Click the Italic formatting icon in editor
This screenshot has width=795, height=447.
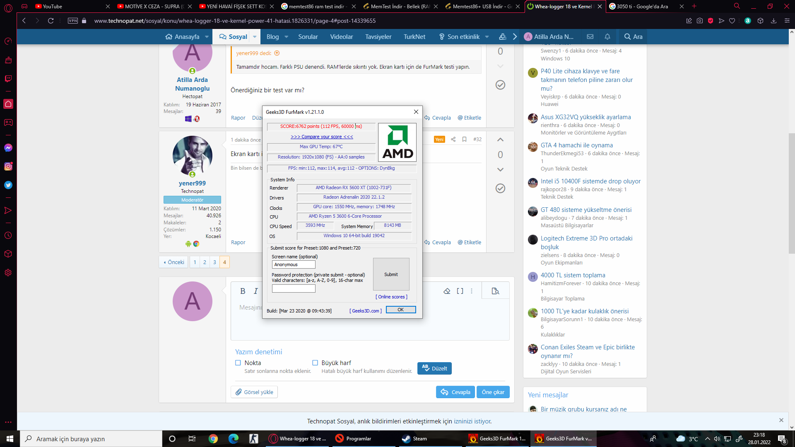pos(255,291)
